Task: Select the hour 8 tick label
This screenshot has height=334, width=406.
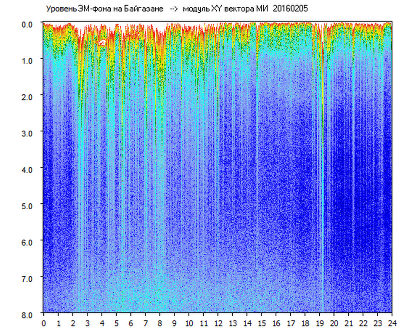Action: tap(160, 323)
